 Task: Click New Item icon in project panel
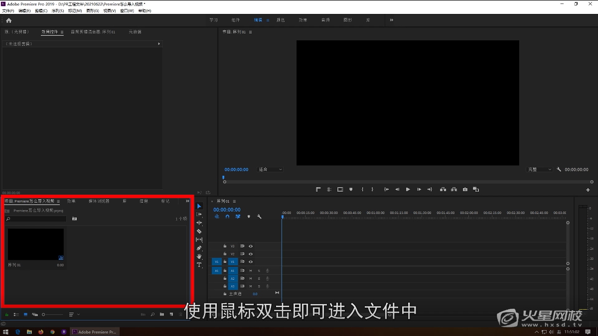coord(171,315)
